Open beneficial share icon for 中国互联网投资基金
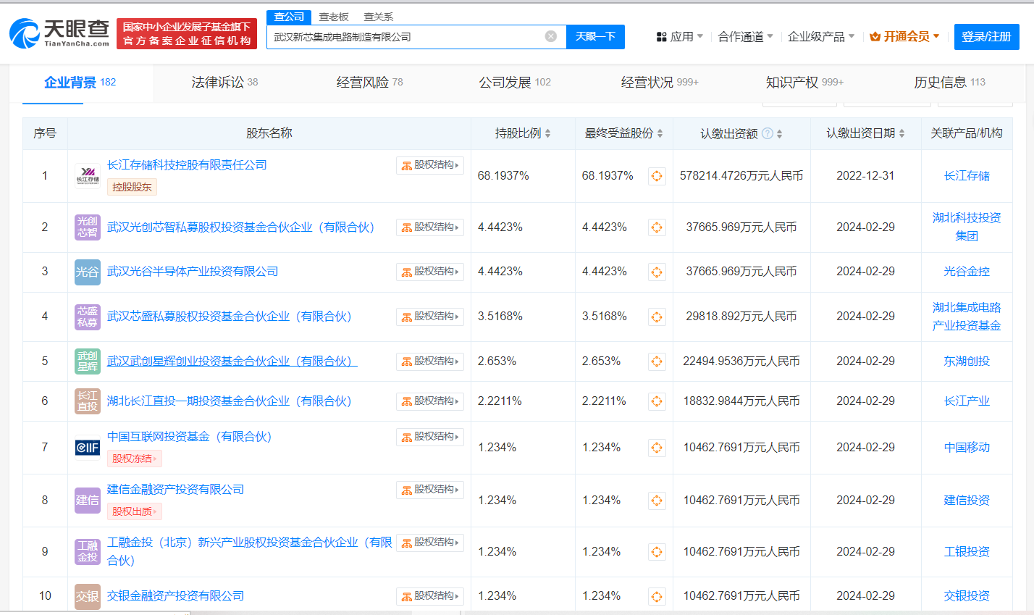The width and height of the screenshot is (1034, 615). 657,448
